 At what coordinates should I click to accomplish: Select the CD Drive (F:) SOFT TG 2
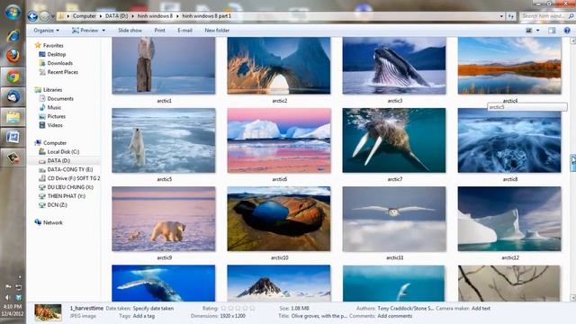(x=74, y=178)
